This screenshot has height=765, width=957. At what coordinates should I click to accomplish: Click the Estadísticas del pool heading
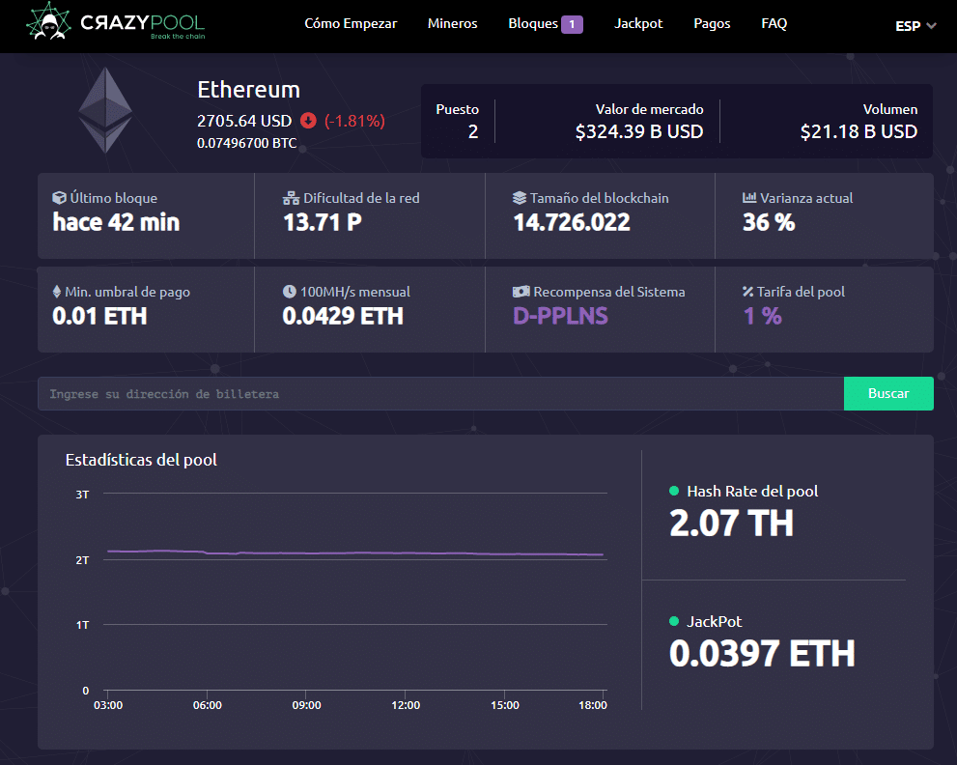[x=141, y=460]
